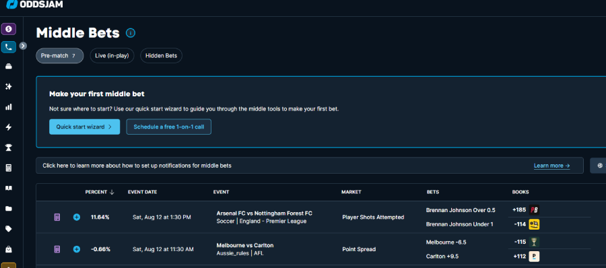Image resolution: width=606 pixels, height=268 pixels.
Task: Click Player Shots Attempted market
Action: tap(373, 217)
